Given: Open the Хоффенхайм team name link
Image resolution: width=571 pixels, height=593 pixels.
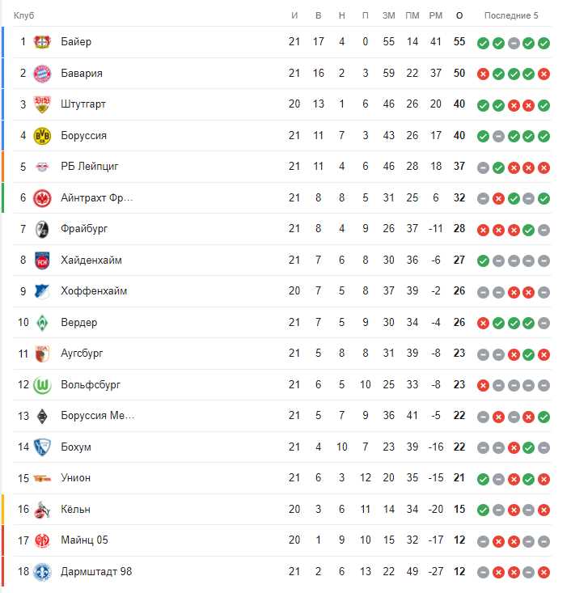Looking at the screenshot, I should [x=94, y=291].
